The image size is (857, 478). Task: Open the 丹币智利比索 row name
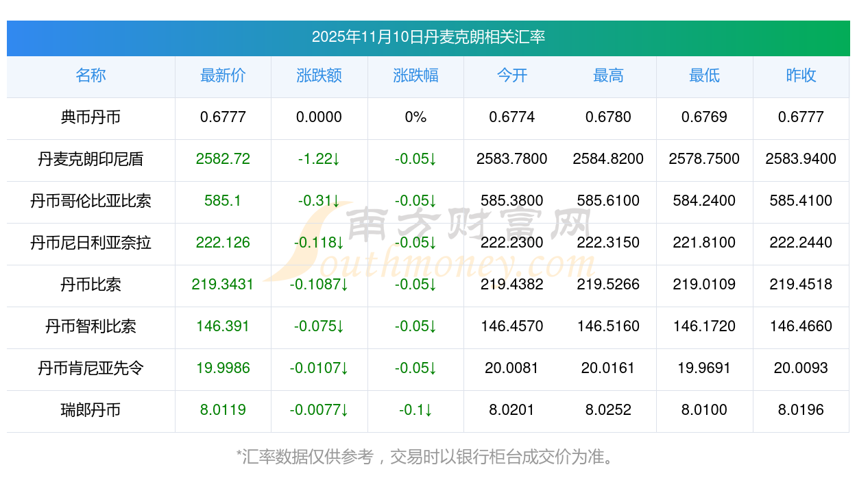tap(90, 326)
